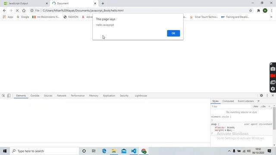Click the taskbar search box
Viewport: 276px width, 155px height.
(x=44, y=151)
